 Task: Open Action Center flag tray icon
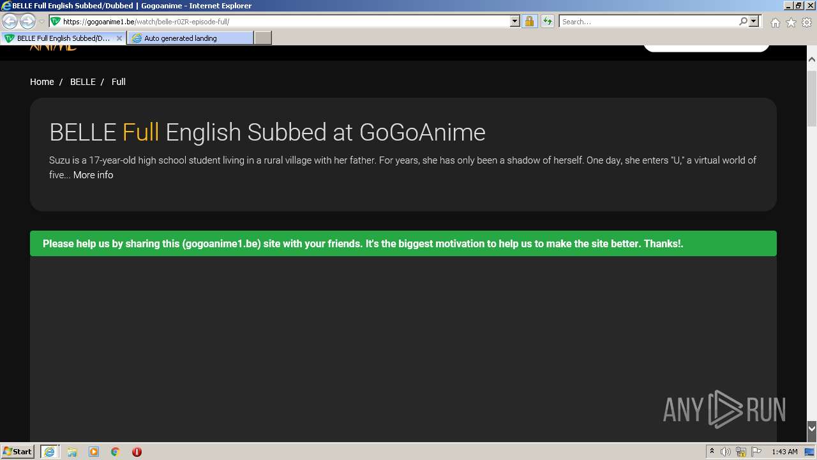click(756, 452)
